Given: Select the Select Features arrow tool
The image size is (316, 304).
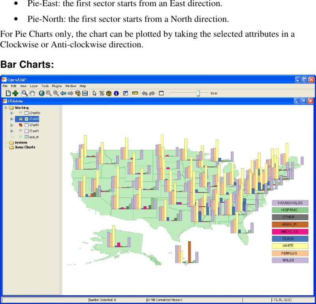Looking at the screenshot, I should [94, 93].
